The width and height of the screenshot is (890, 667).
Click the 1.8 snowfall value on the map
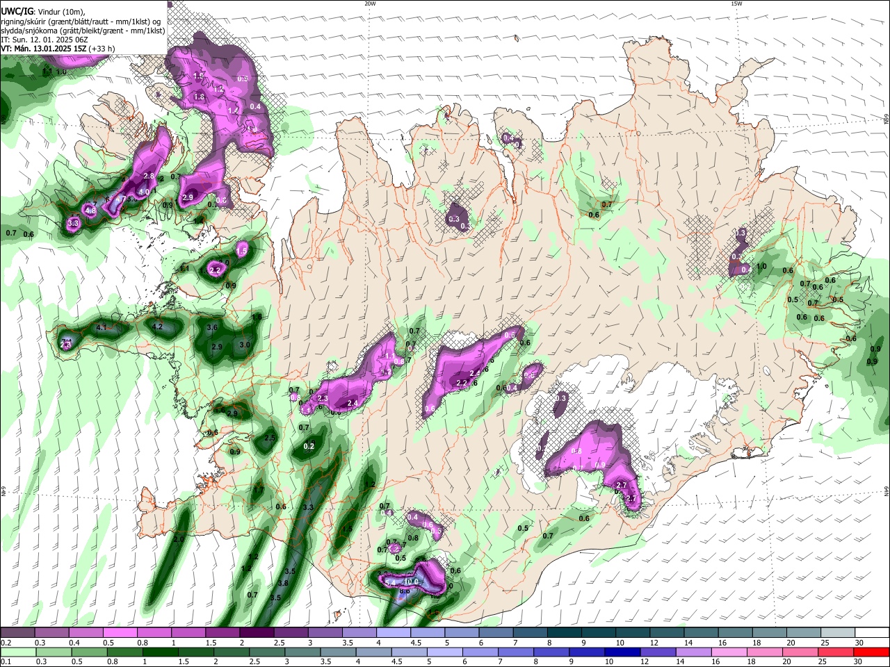[200, 97]
